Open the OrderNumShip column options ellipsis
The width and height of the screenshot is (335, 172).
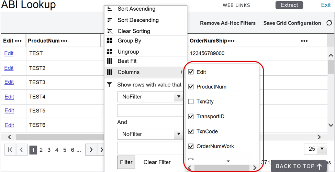231,41
